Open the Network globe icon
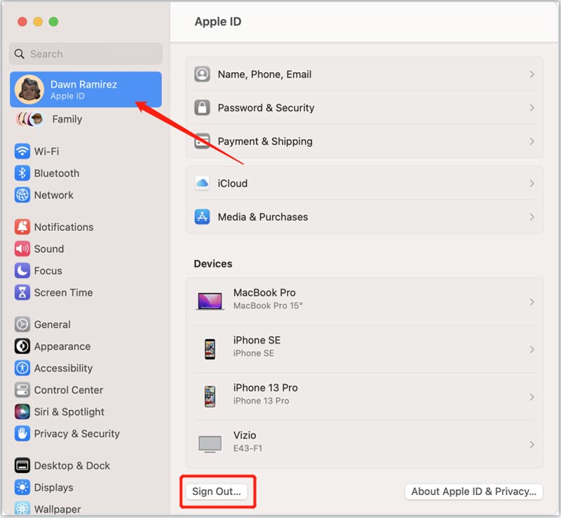The height and width of the screenshot is (518, 561). 22,195
